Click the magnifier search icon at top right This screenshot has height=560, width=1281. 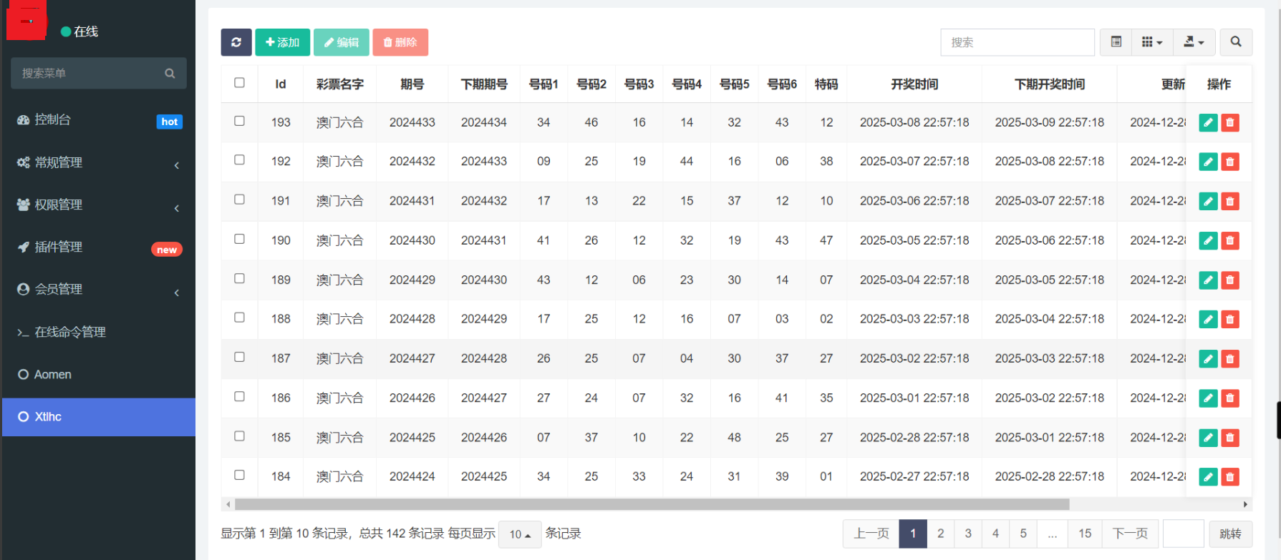[x=1236, y=42]
